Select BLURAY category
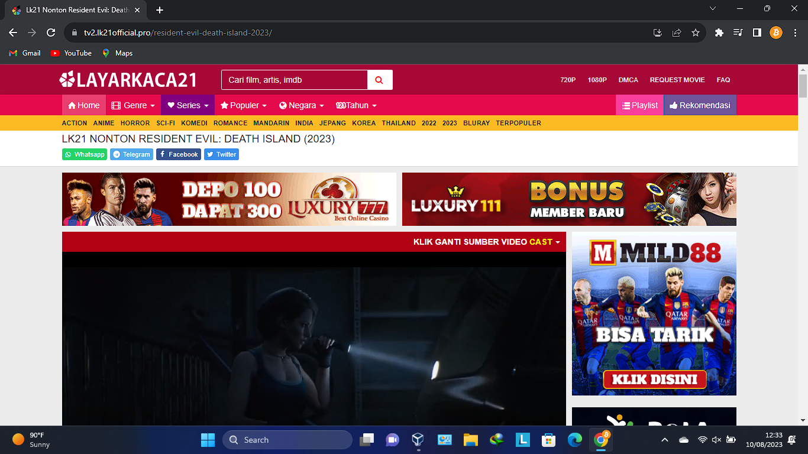Viewport: 808px width, 454px height. tap(477, 123)
